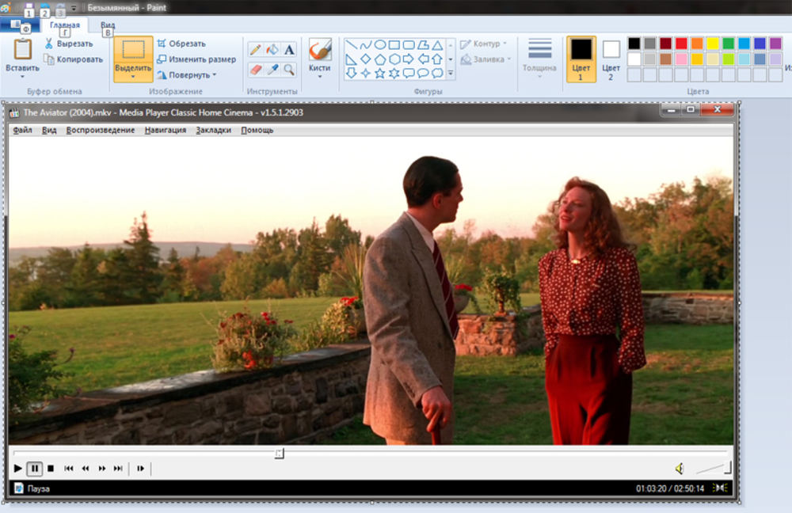Click Stop button in Media Player Classic
The width and height of the screenshot is (792, 513).
point(51,469)
